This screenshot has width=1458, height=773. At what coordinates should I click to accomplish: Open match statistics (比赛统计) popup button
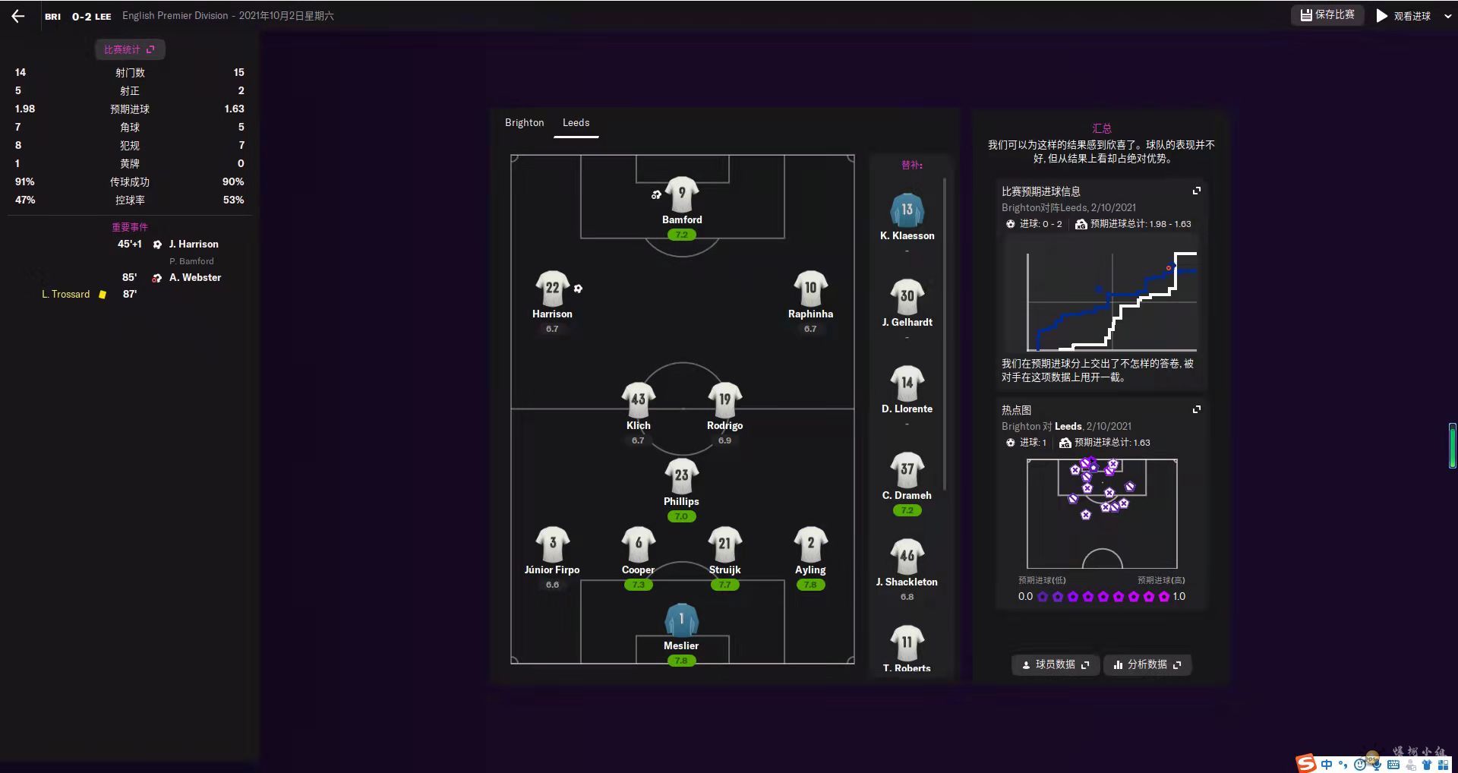pyautogui.click(x=129, y=49)
